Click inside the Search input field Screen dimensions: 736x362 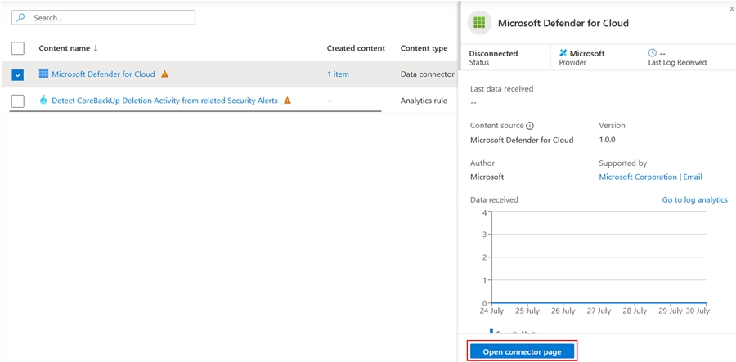coord(110,17)
